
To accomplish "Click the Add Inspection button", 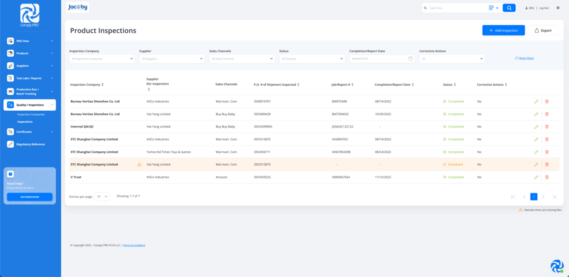I will [x=503, y=30].
